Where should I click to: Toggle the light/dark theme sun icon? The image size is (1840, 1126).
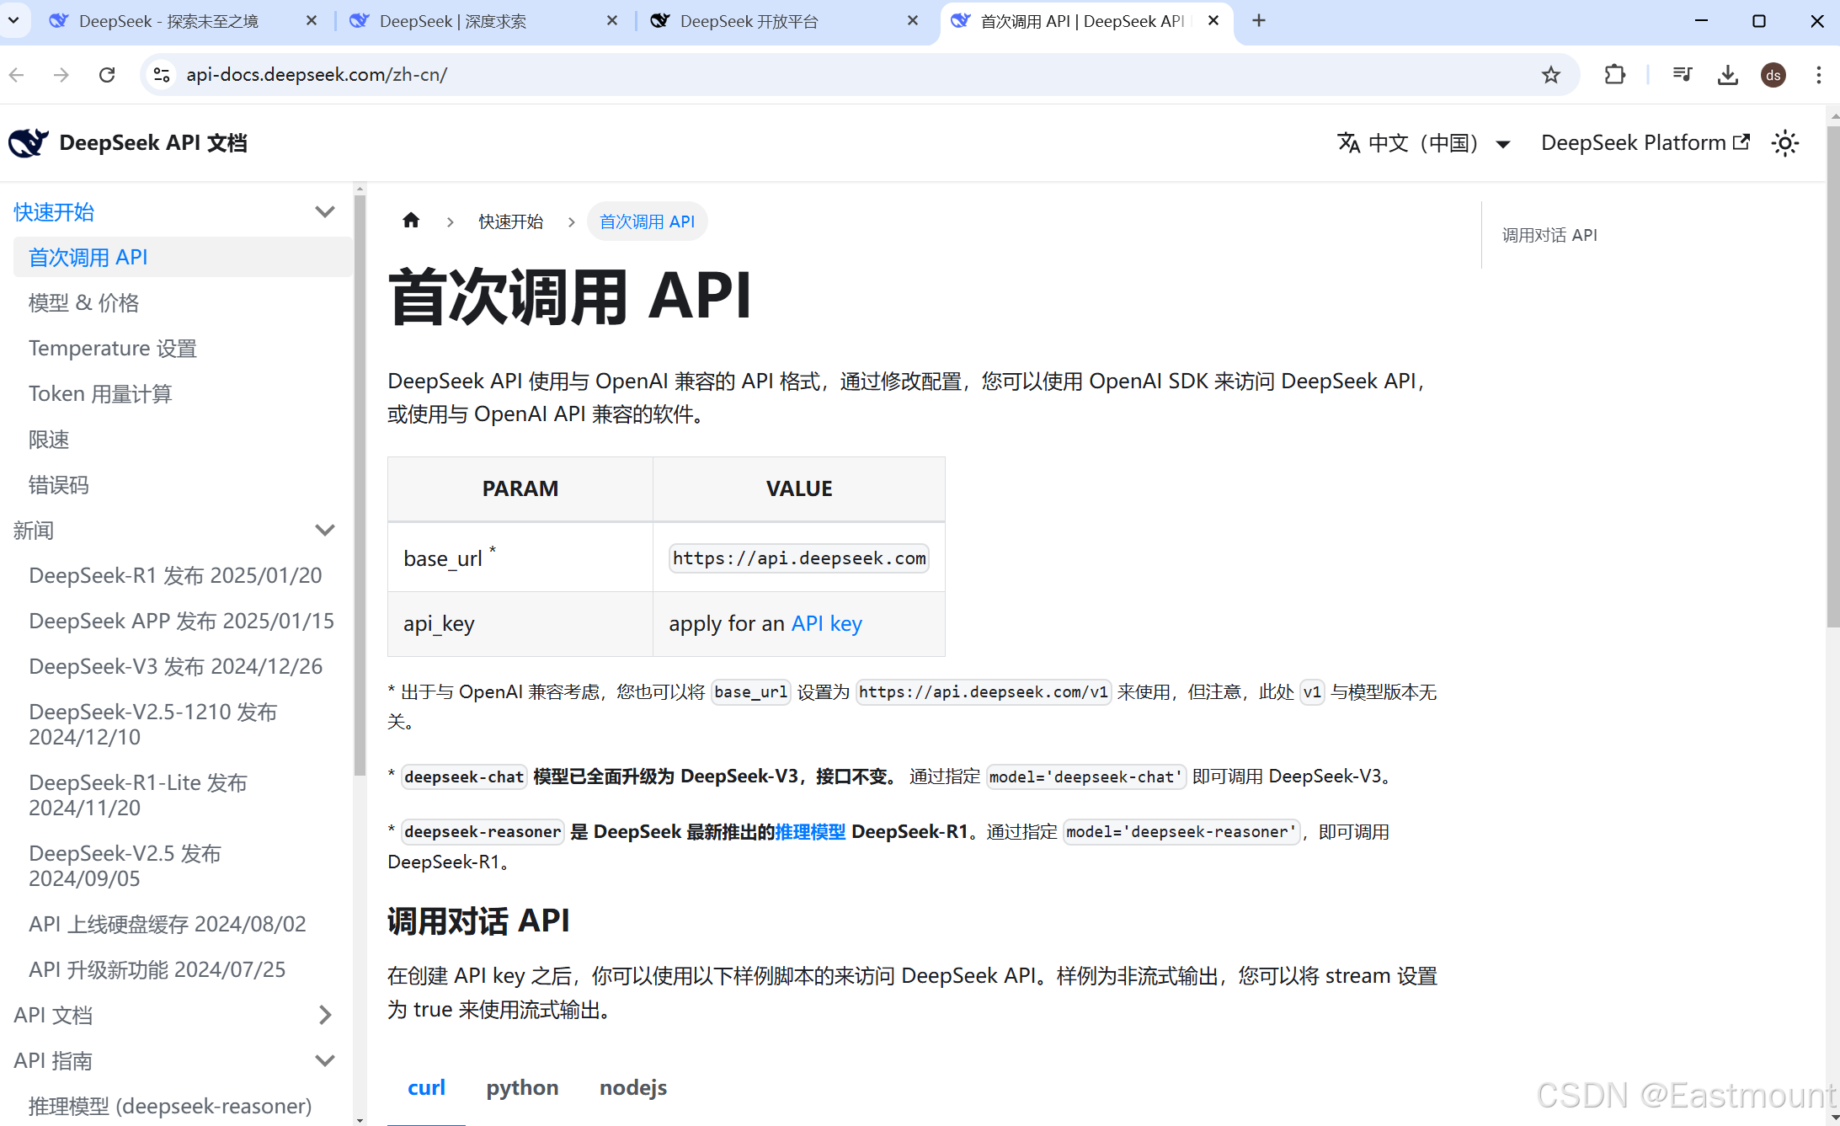coord(1785,143)
